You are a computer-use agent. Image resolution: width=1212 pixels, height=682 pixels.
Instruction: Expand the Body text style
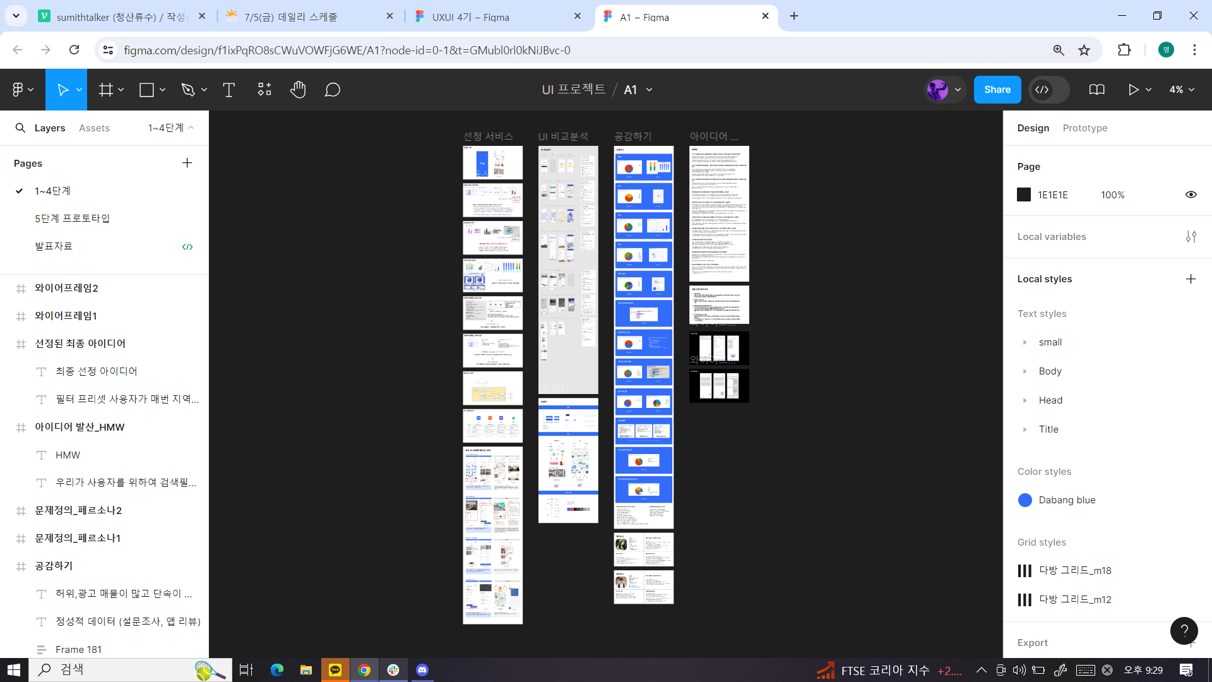pos(1025,371)
